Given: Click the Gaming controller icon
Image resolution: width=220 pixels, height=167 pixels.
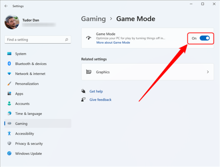Looking at the screenshot, I should point(9,123).
